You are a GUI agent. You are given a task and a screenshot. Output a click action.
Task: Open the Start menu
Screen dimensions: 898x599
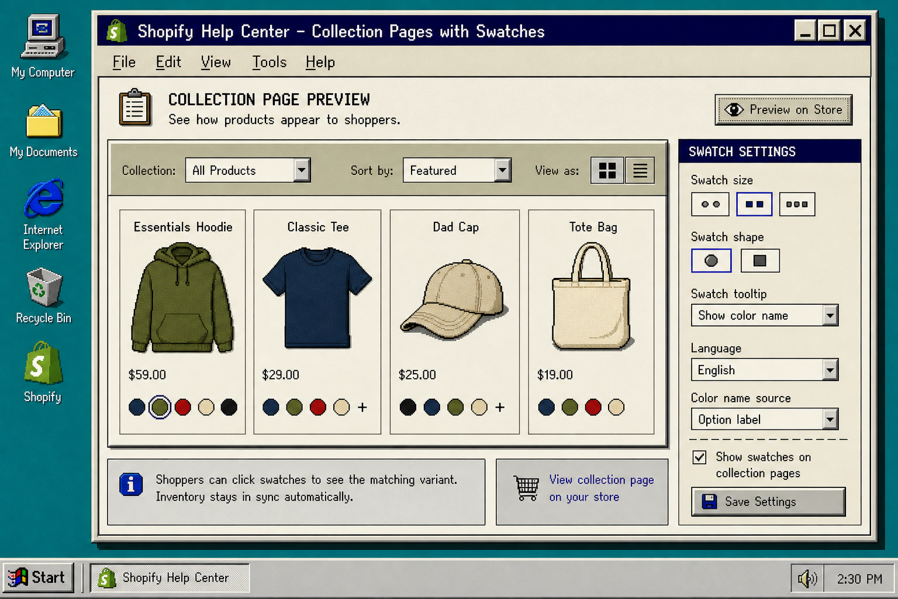(x=38, y=577)
